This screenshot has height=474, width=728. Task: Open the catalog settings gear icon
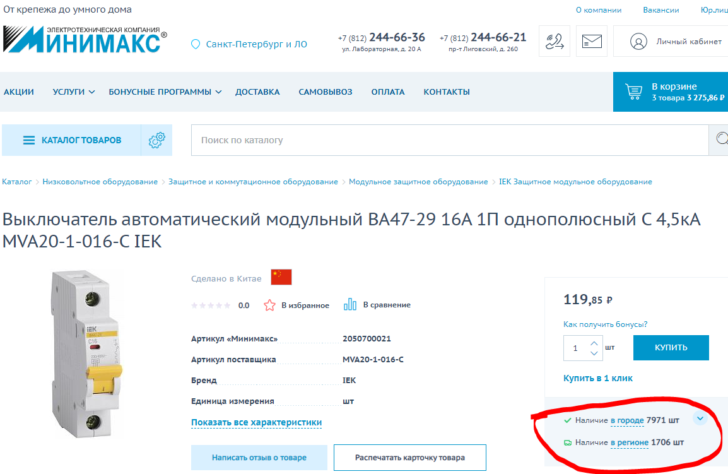[157, 140]
